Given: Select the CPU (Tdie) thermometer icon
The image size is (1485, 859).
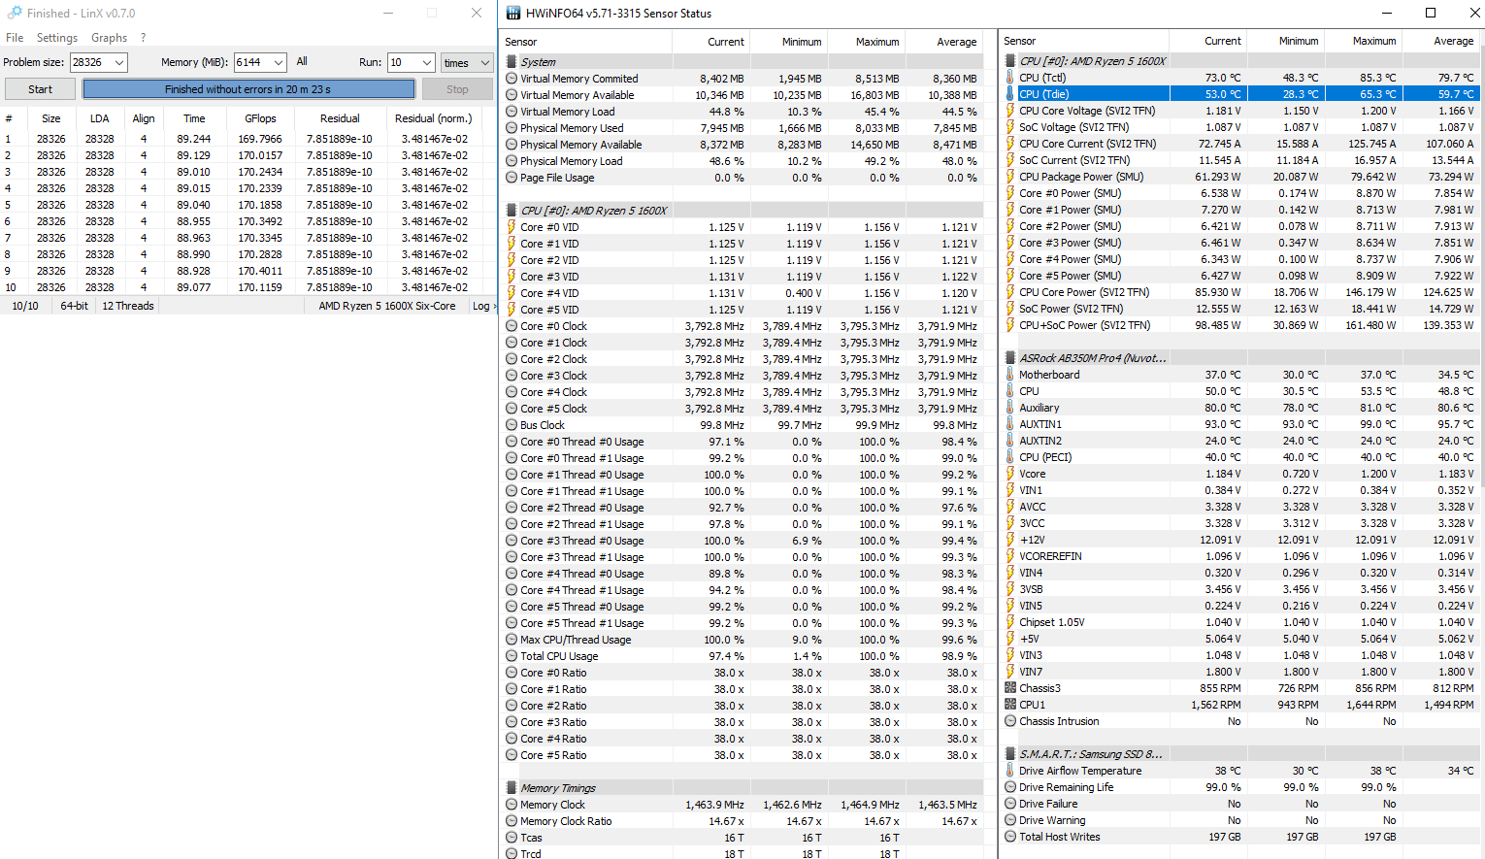Looking at the screenshot, I should 1010,94.
